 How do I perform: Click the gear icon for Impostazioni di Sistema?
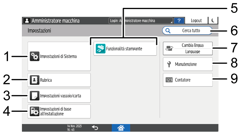coord(34,57)
